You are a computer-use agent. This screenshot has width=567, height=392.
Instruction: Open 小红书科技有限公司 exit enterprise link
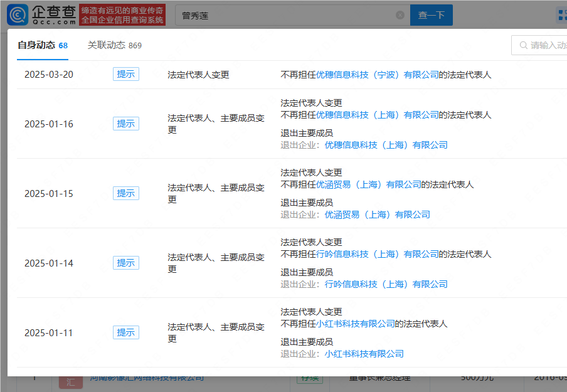(x=364, y=354)
